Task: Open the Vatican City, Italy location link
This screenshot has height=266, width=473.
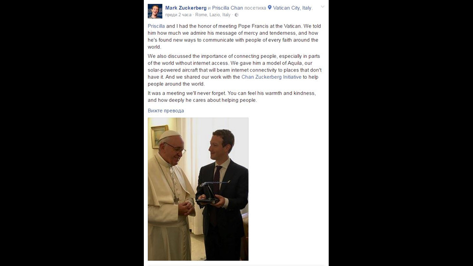Action: 292,8
